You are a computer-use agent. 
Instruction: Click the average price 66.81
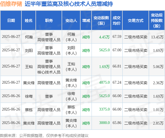click(117, 66)
